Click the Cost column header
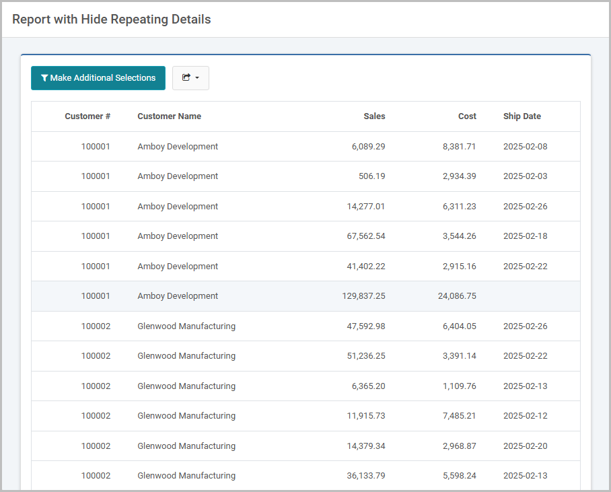Image resolution: width=611 pixels, height=492 pixels. (467, 116)
